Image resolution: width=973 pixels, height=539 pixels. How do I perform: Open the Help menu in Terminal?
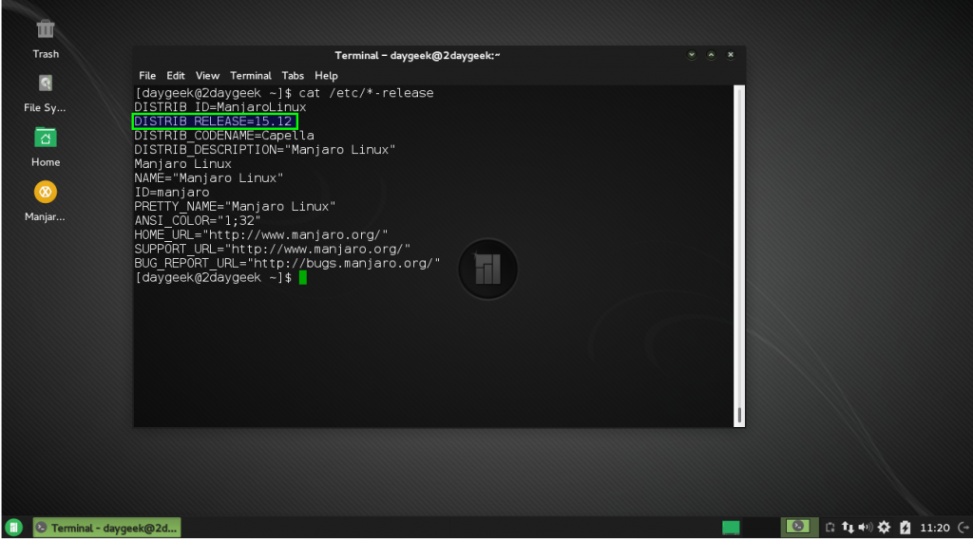tap(326, 76)
